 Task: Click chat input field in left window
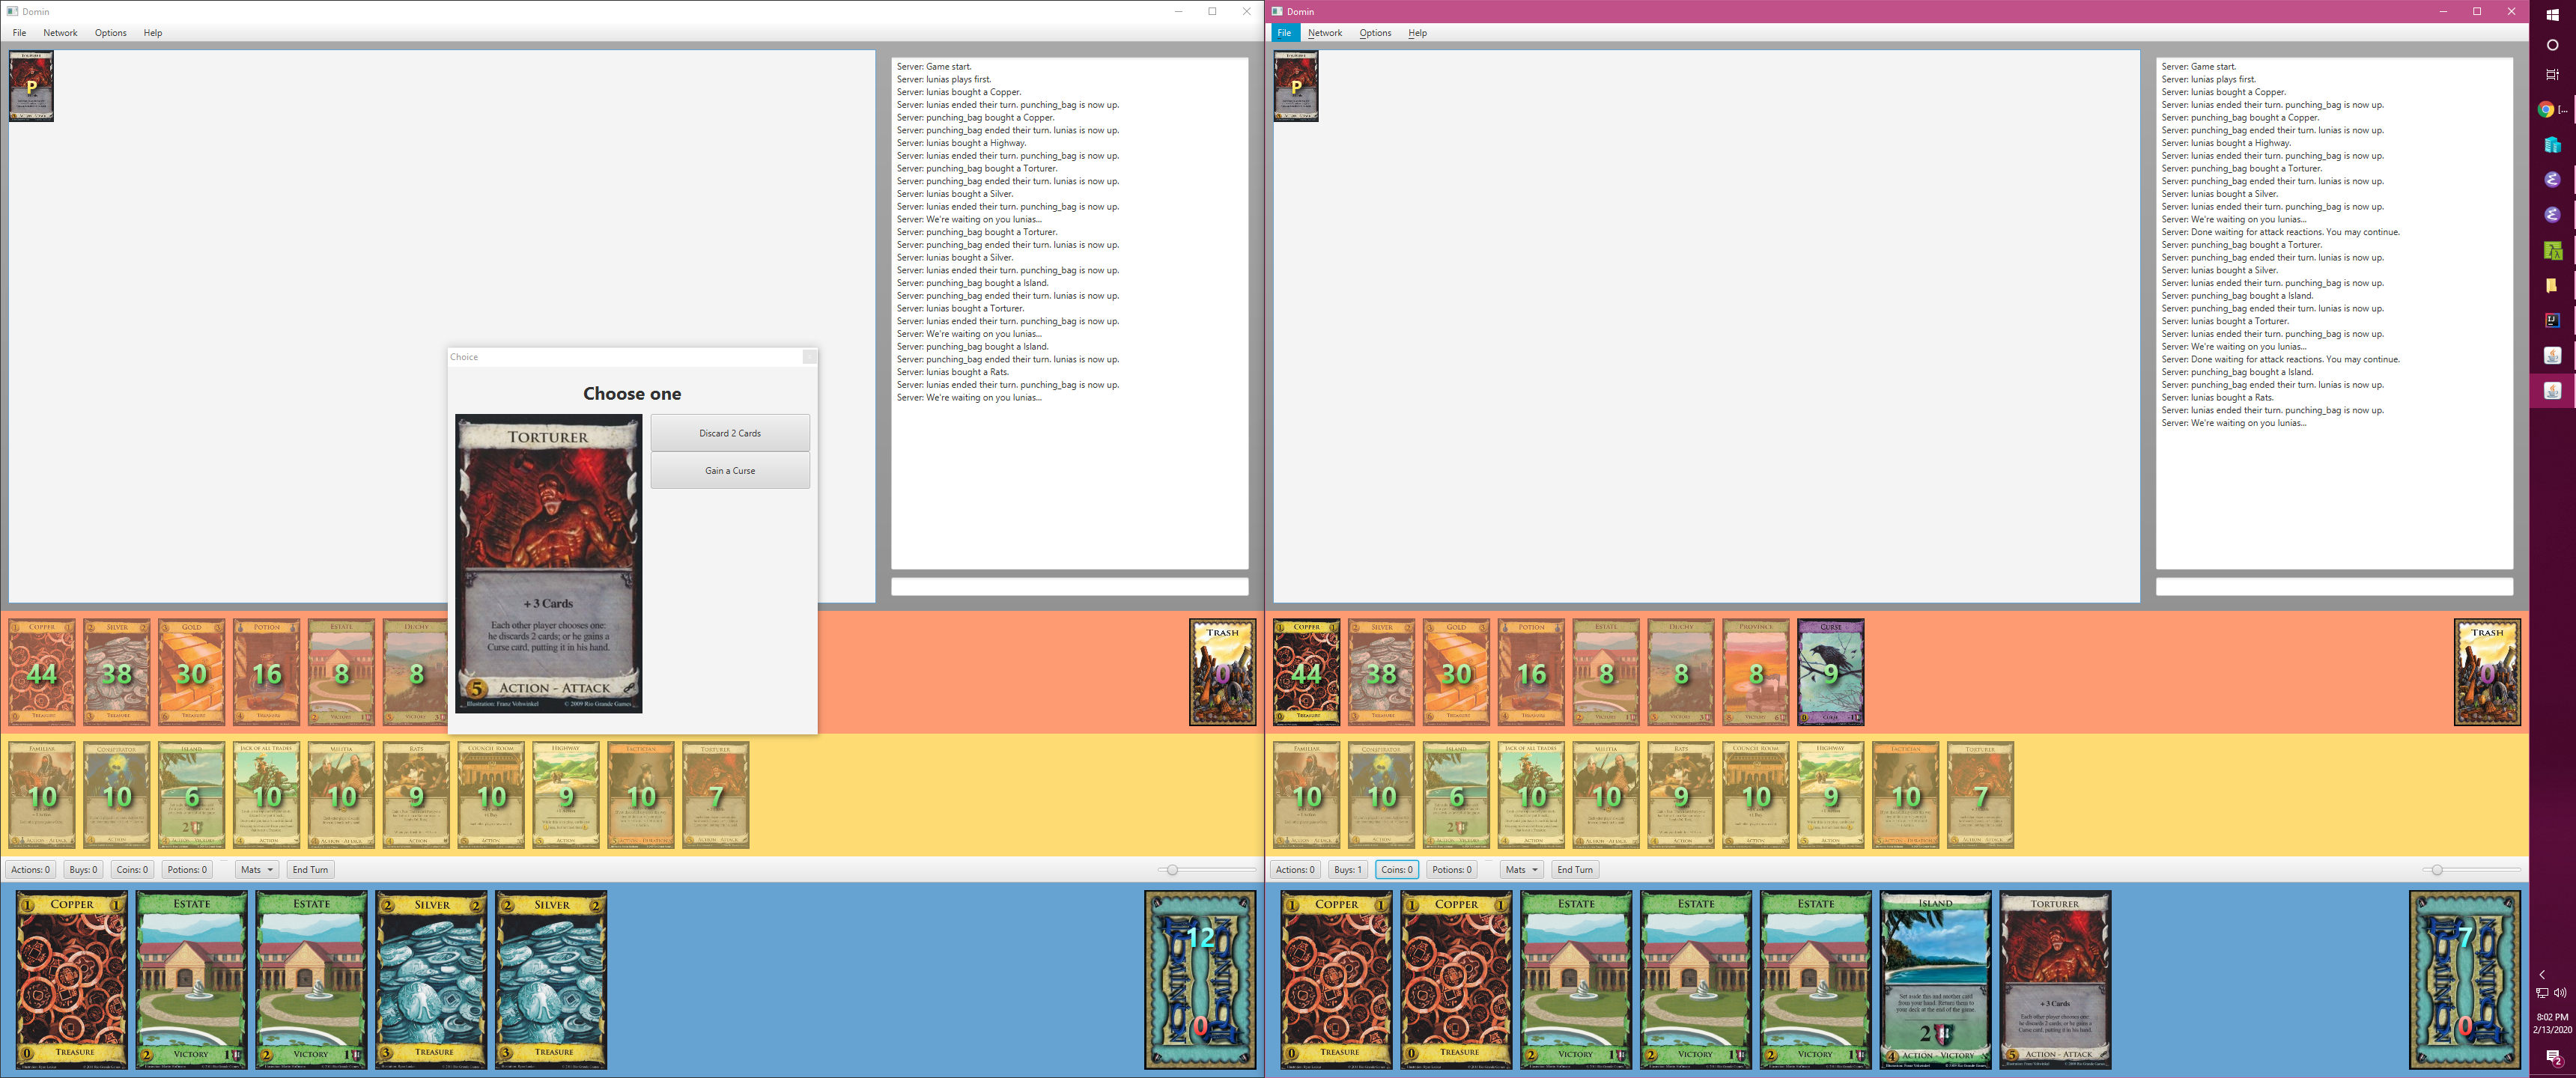point(1069,586)
